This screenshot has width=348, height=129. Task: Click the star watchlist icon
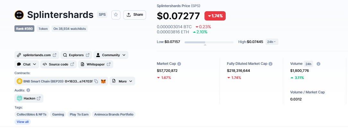pos(116,15)
